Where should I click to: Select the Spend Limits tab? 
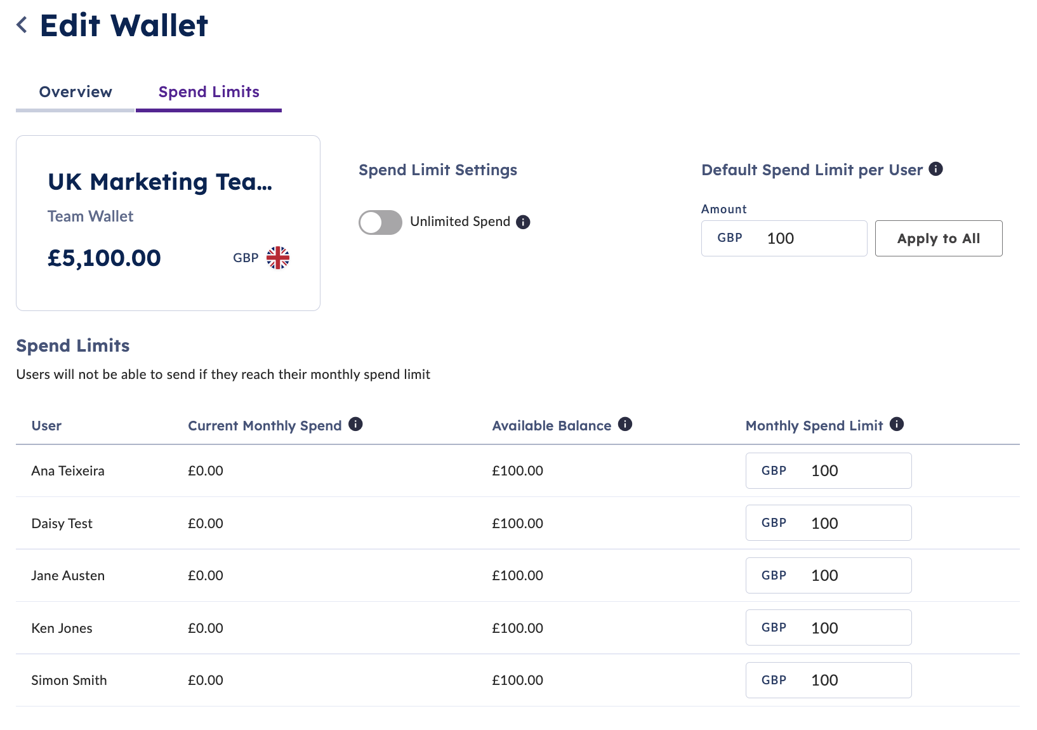[209, 93]
